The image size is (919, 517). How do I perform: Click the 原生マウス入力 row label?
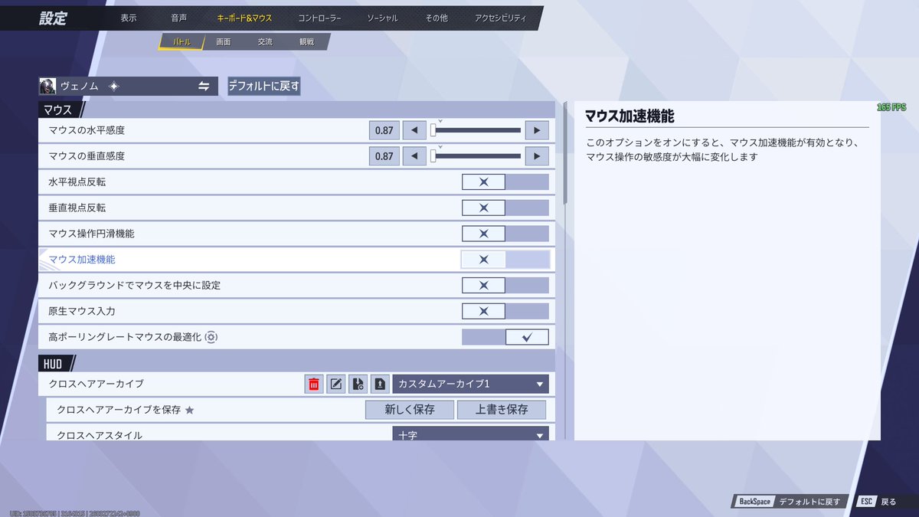click(82, 311)
